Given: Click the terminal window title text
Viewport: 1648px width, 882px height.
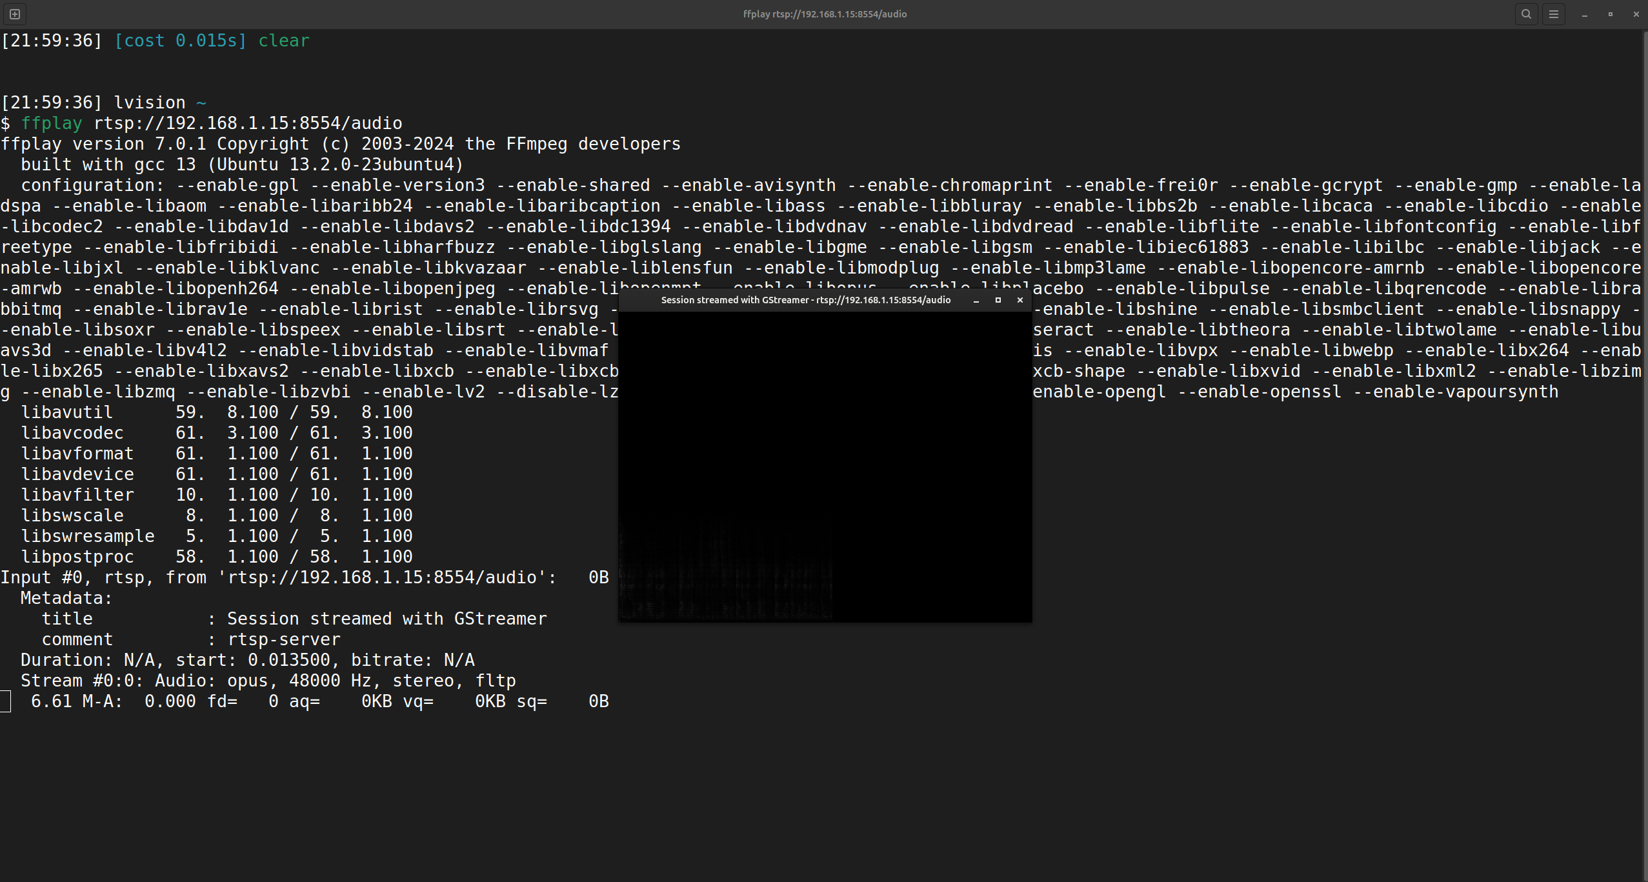Looking at the screenshot, I should 824,14.
